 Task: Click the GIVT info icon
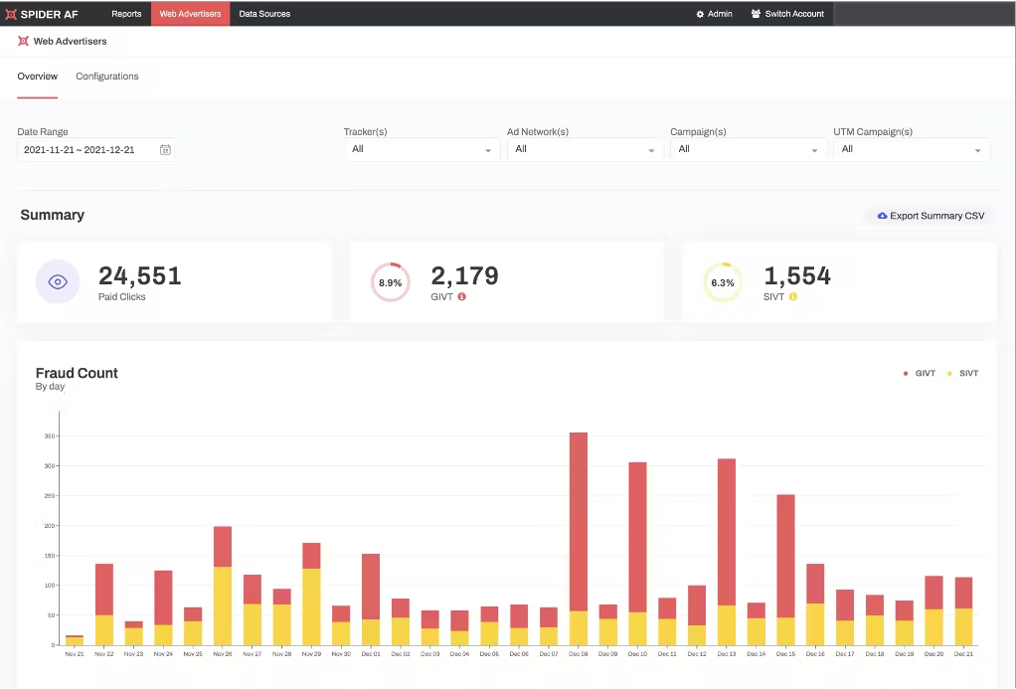tap(462, 297)
